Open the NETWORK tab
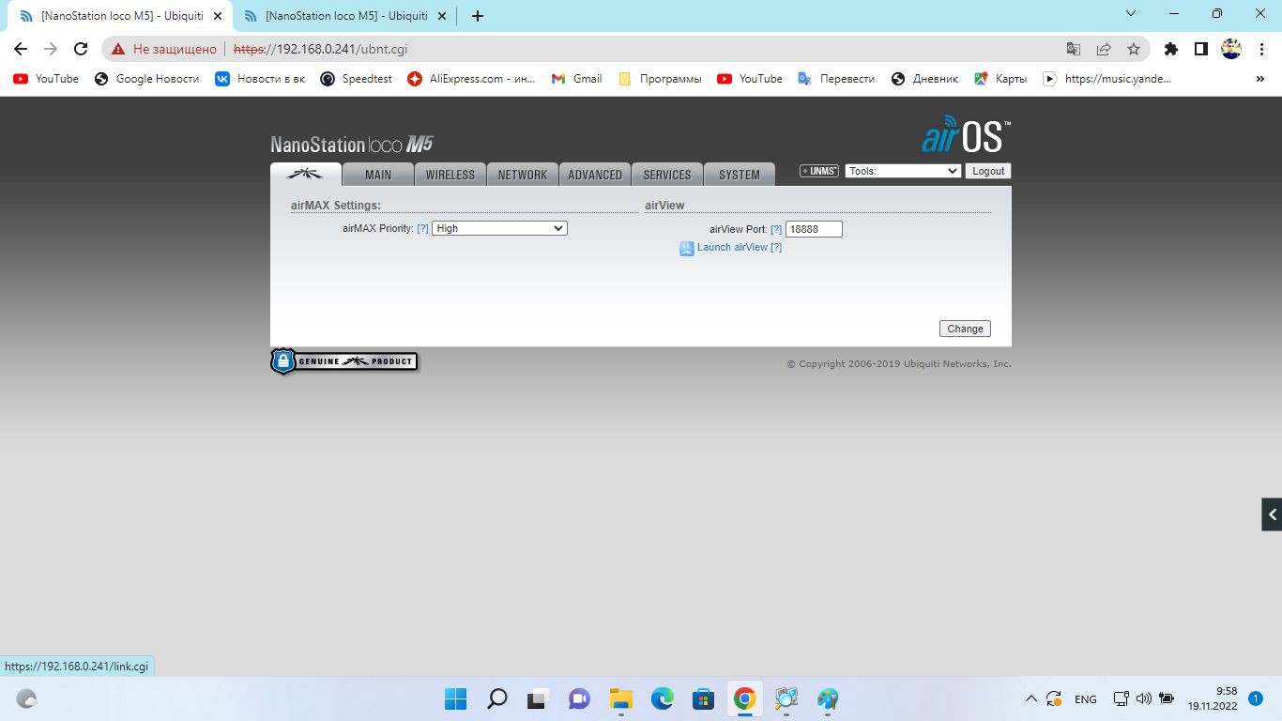The height and width of the screenshot is (721, 1282). pos(523,175)
